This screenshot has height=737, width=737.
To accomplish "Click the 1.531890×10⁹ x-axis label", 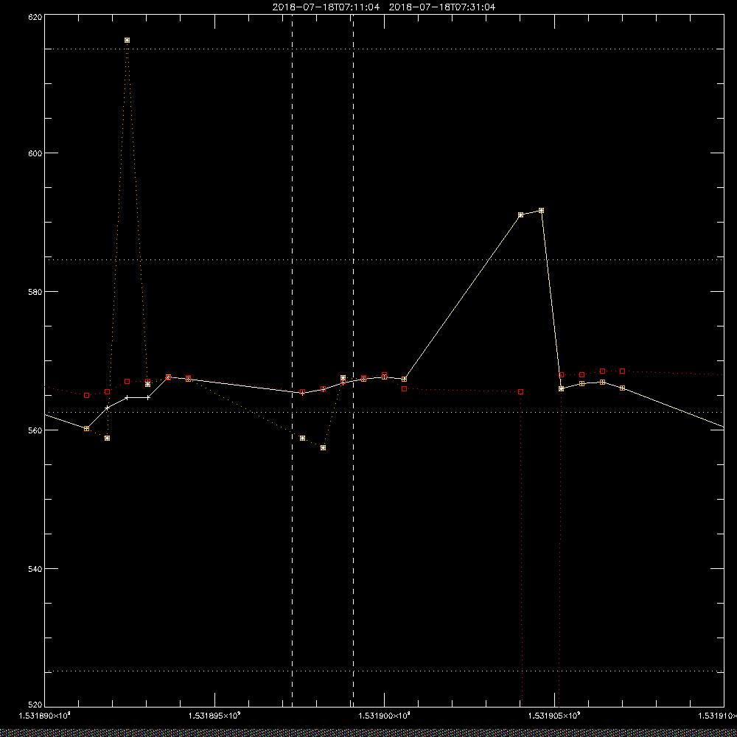I will tap(44, 716).
